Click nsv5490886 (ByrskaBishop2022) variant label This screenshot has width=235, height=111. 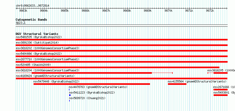[39, 54]
